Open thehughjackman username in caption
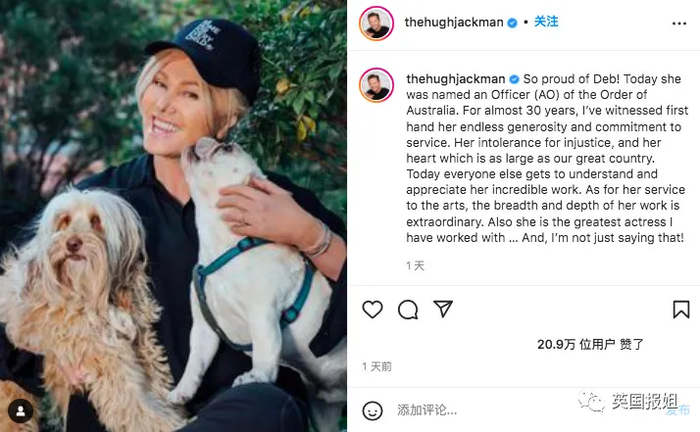The width and height of the screenshot is (700, 432). pyautogui.click(x=455, y=79)
